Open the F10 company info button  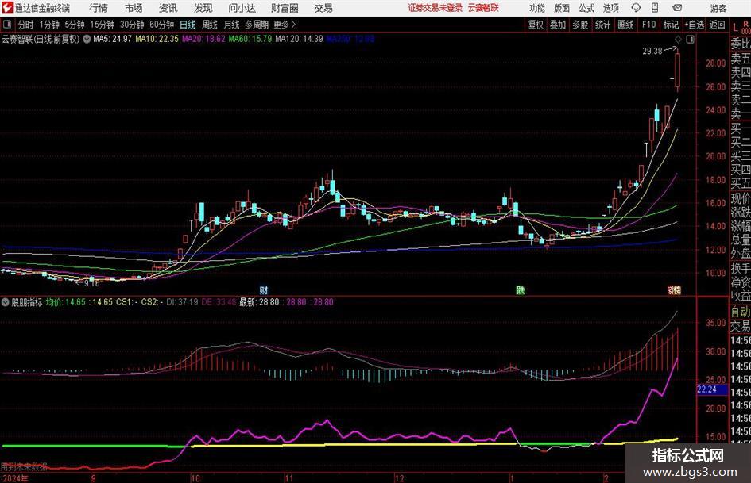[x=649, y=25]
